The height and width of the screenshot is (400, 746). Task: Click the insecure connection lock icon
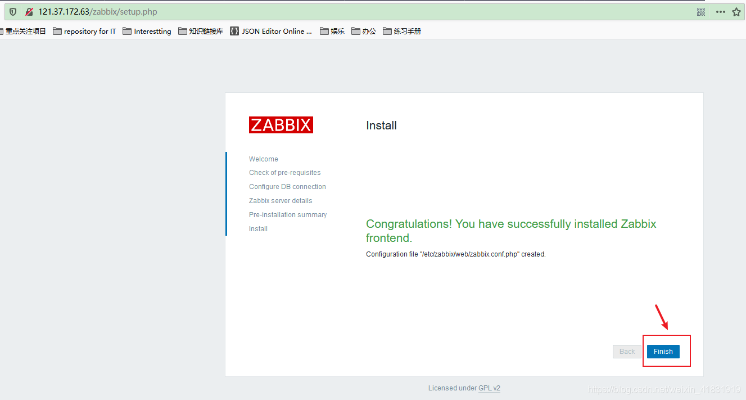tap(29, 12)
